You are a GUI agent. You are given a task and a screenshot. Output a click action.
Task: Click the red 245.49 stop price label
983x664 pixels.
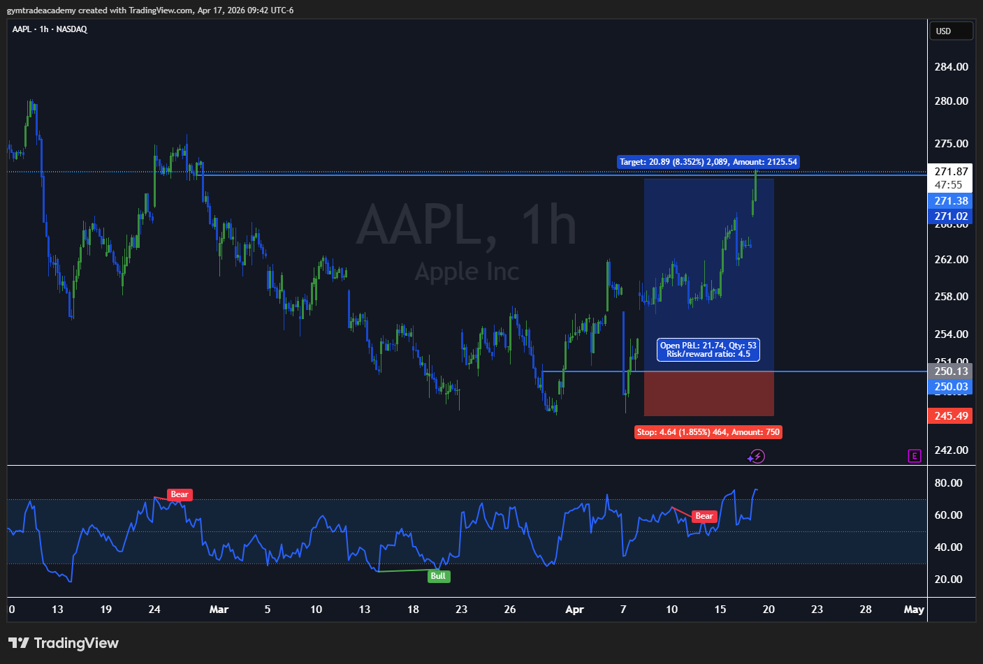(x=951, y=416)
